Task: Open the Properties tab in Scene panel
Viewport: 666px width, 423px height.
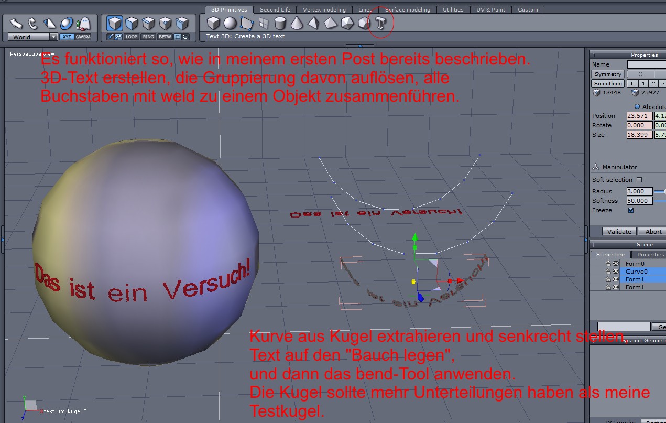Action: [650, 255]
